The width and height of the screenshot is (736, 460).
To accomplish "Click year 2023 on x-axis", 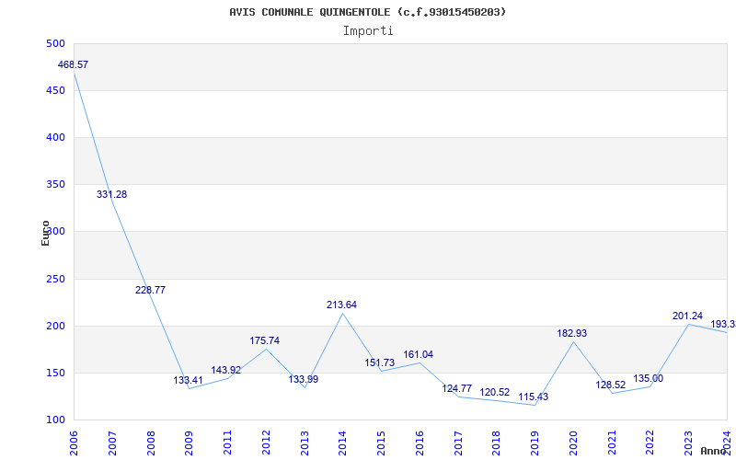I will [x=688, y=443].
